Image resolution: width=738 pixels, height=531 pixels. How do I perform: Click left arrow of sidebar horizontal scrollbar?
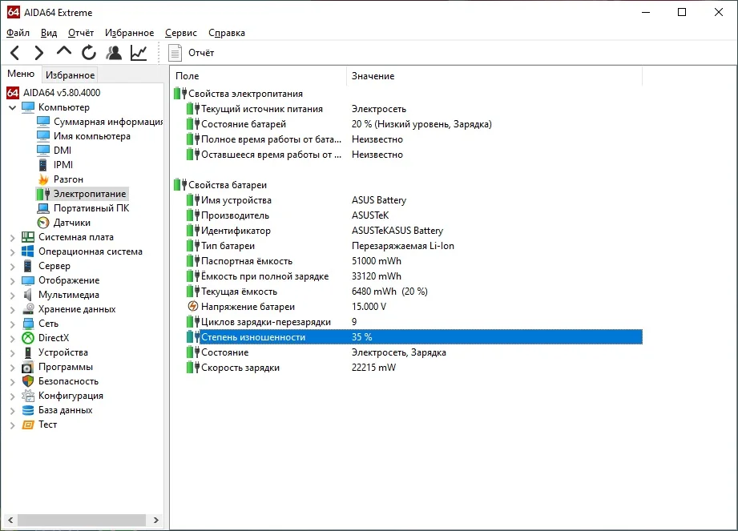(x=10, y=520)
